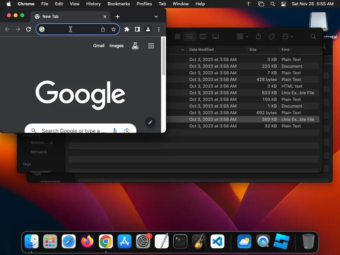Open Chrome profile avatar menu
340x255 pixels.
(x=148, y=29)
